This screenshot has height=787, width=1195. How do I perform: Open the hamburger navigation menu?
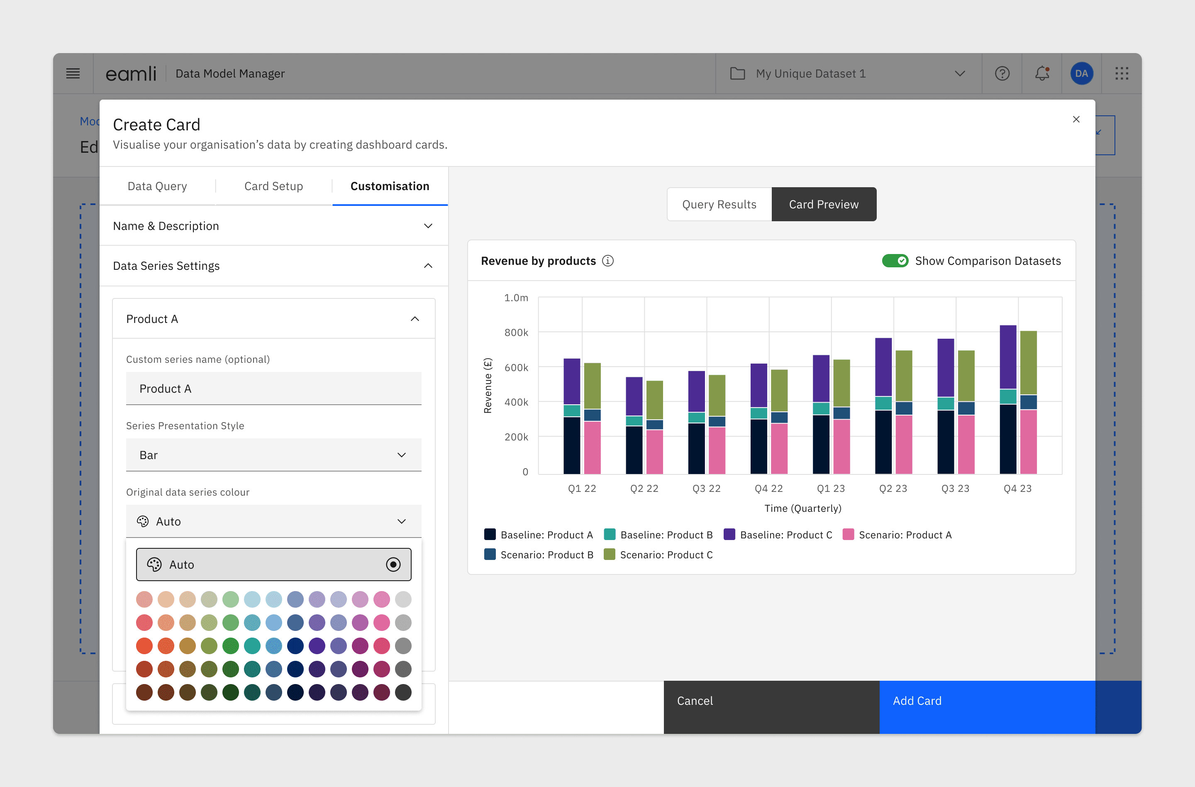coord(73,73)
